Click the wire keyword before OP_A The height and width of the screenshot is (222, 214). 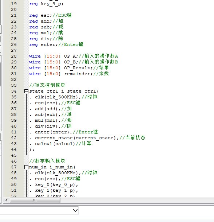coord(35,56)
